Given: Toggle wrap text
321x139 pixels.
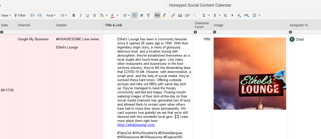Looking at the screenshot, I should [x=134, y=15].
